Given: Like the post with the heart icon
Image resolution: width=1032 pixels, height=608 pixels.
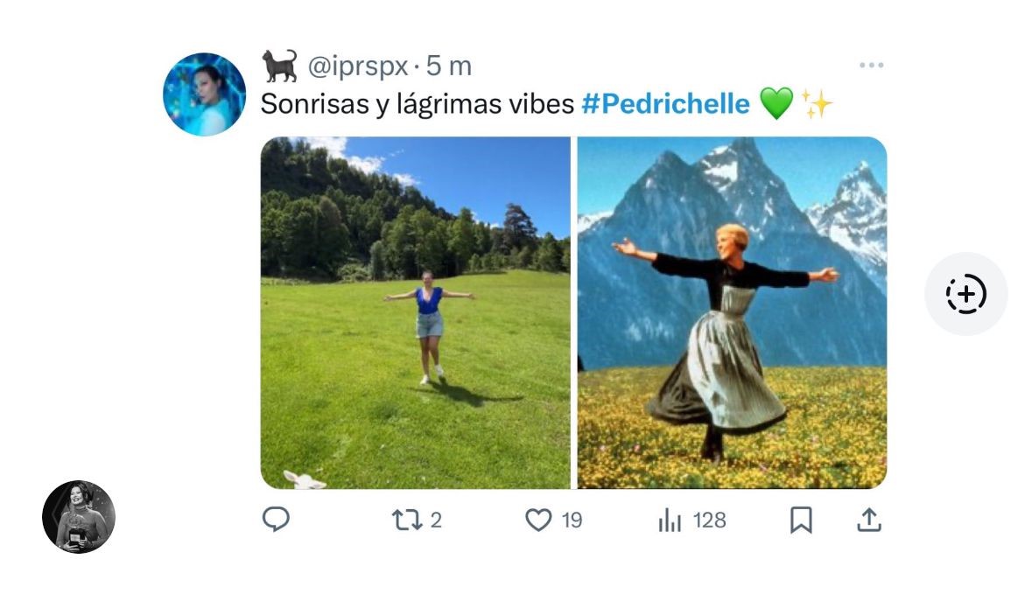Looking at the screenshot, I should click(x=538, y=521).
